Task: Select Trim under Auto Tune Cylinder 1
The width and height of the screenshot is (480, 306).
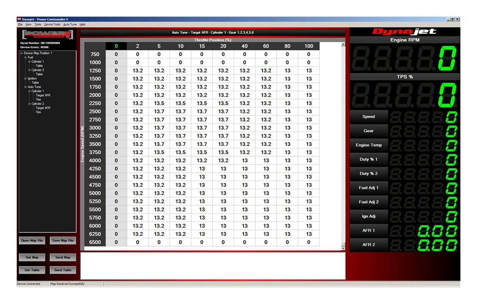Action: pyautogui.click(x=38, y=99)
